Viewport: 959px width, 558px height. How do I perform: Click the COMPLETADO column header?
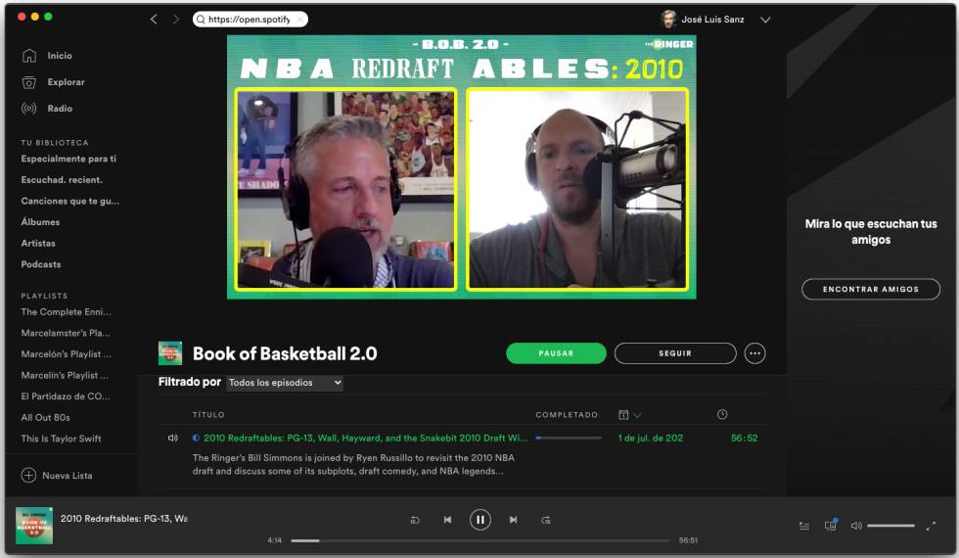567,415
